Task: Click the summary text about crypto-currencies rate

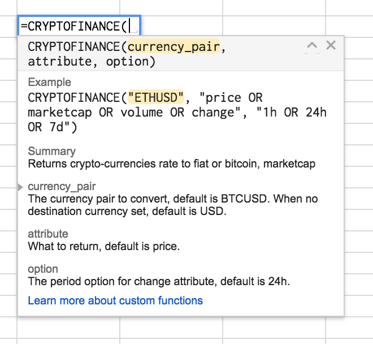Action: pos(171,164)
